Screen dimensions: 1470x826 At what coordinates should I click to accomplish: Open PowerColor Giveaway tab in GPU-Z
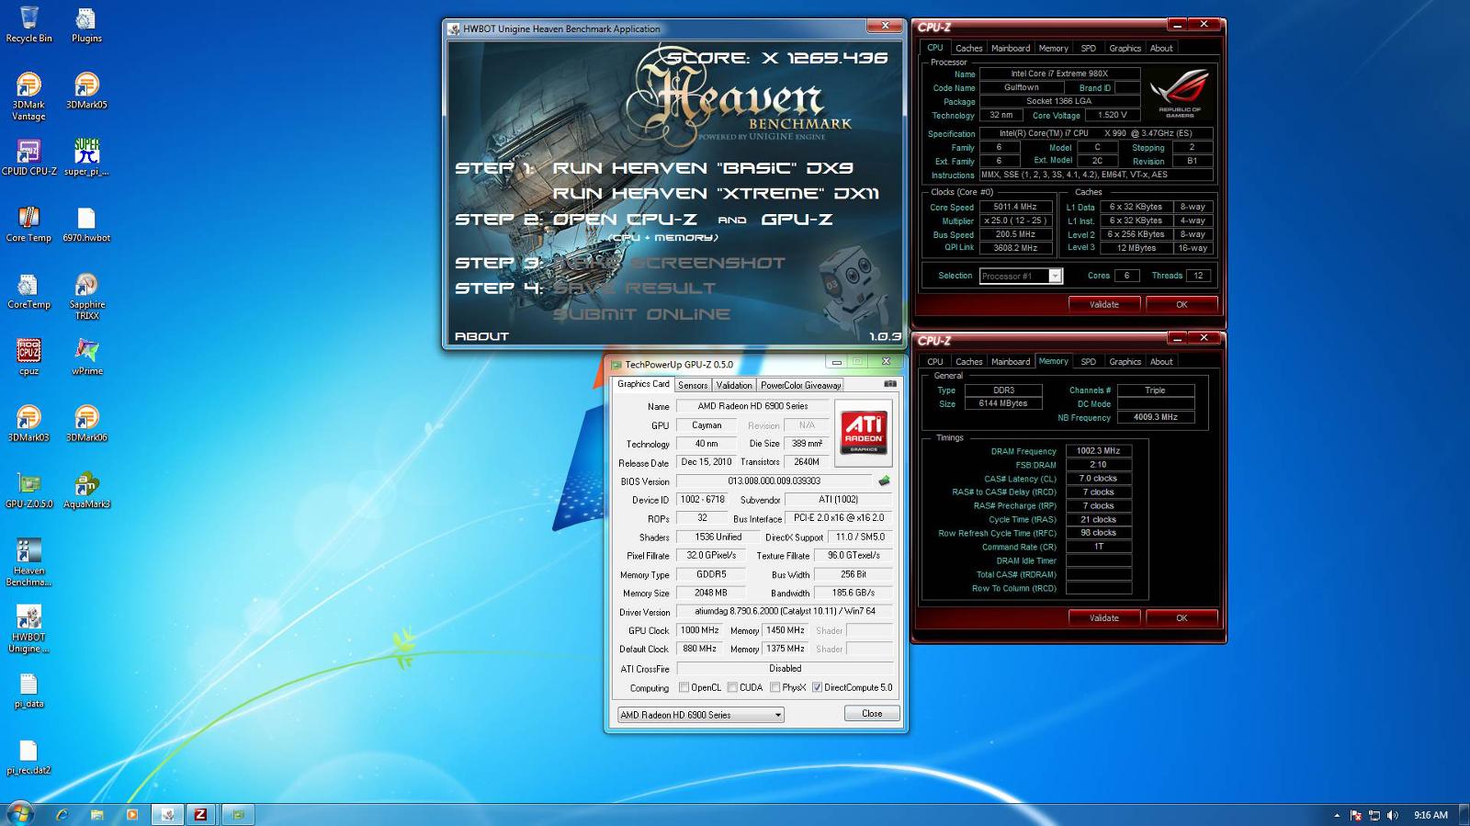[800, 385]
